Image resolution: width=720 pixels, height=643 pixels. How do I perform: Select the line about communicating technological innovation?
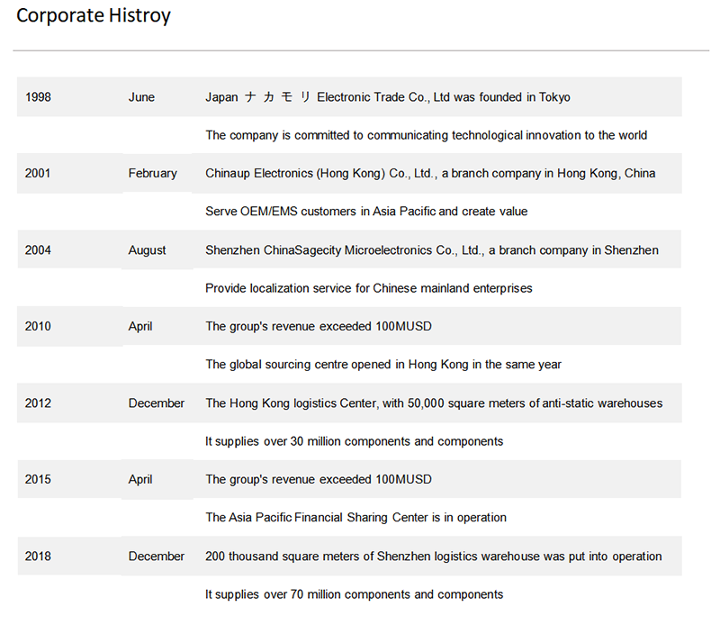click(426, 135)
